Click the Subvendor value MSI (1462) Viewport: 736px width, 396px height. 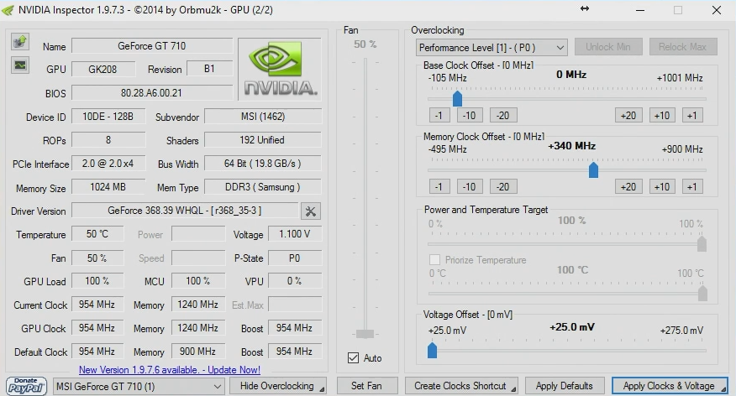pyautogui.click(x=263, y=117)
